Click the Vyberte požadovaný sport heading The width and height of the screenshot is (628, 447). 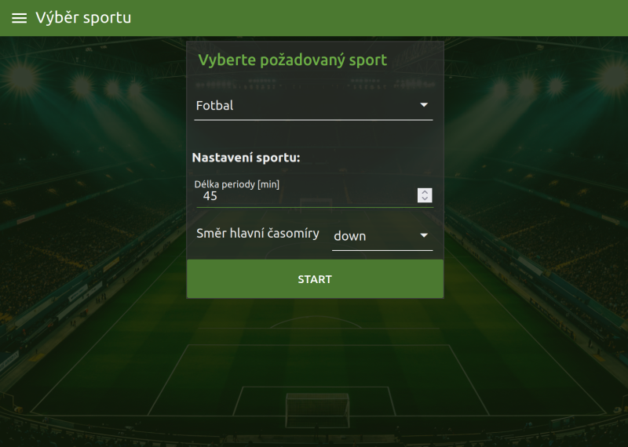click(x=292, y=60)
